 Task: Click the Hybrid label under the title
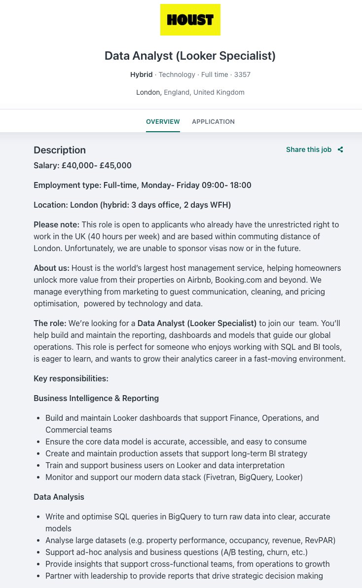tap(141, 74)
